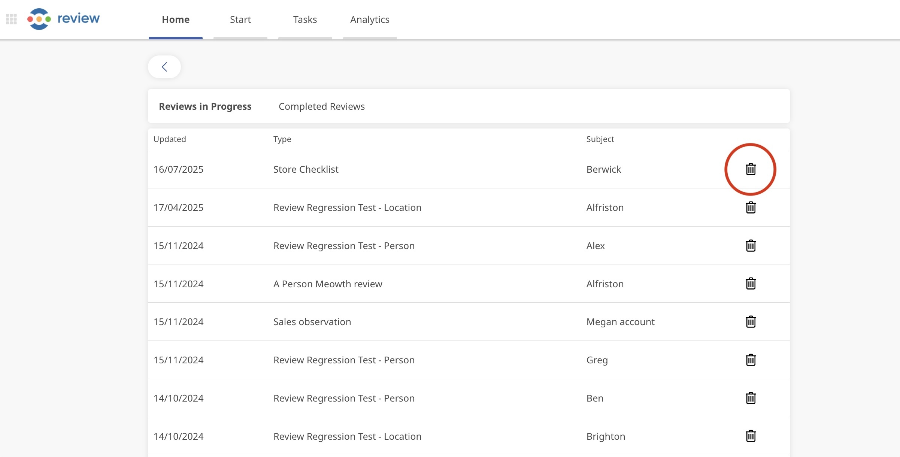Open the Start navigation item
The width and height of the screenshot is (900, 457).
[x=240, y=19]
